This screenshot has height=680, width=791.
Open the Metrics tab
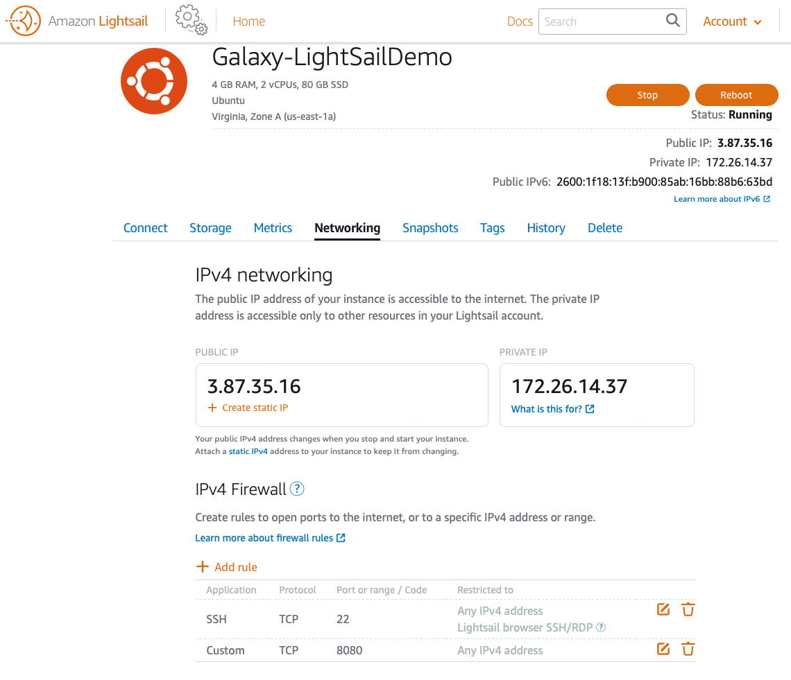[273, 228]
